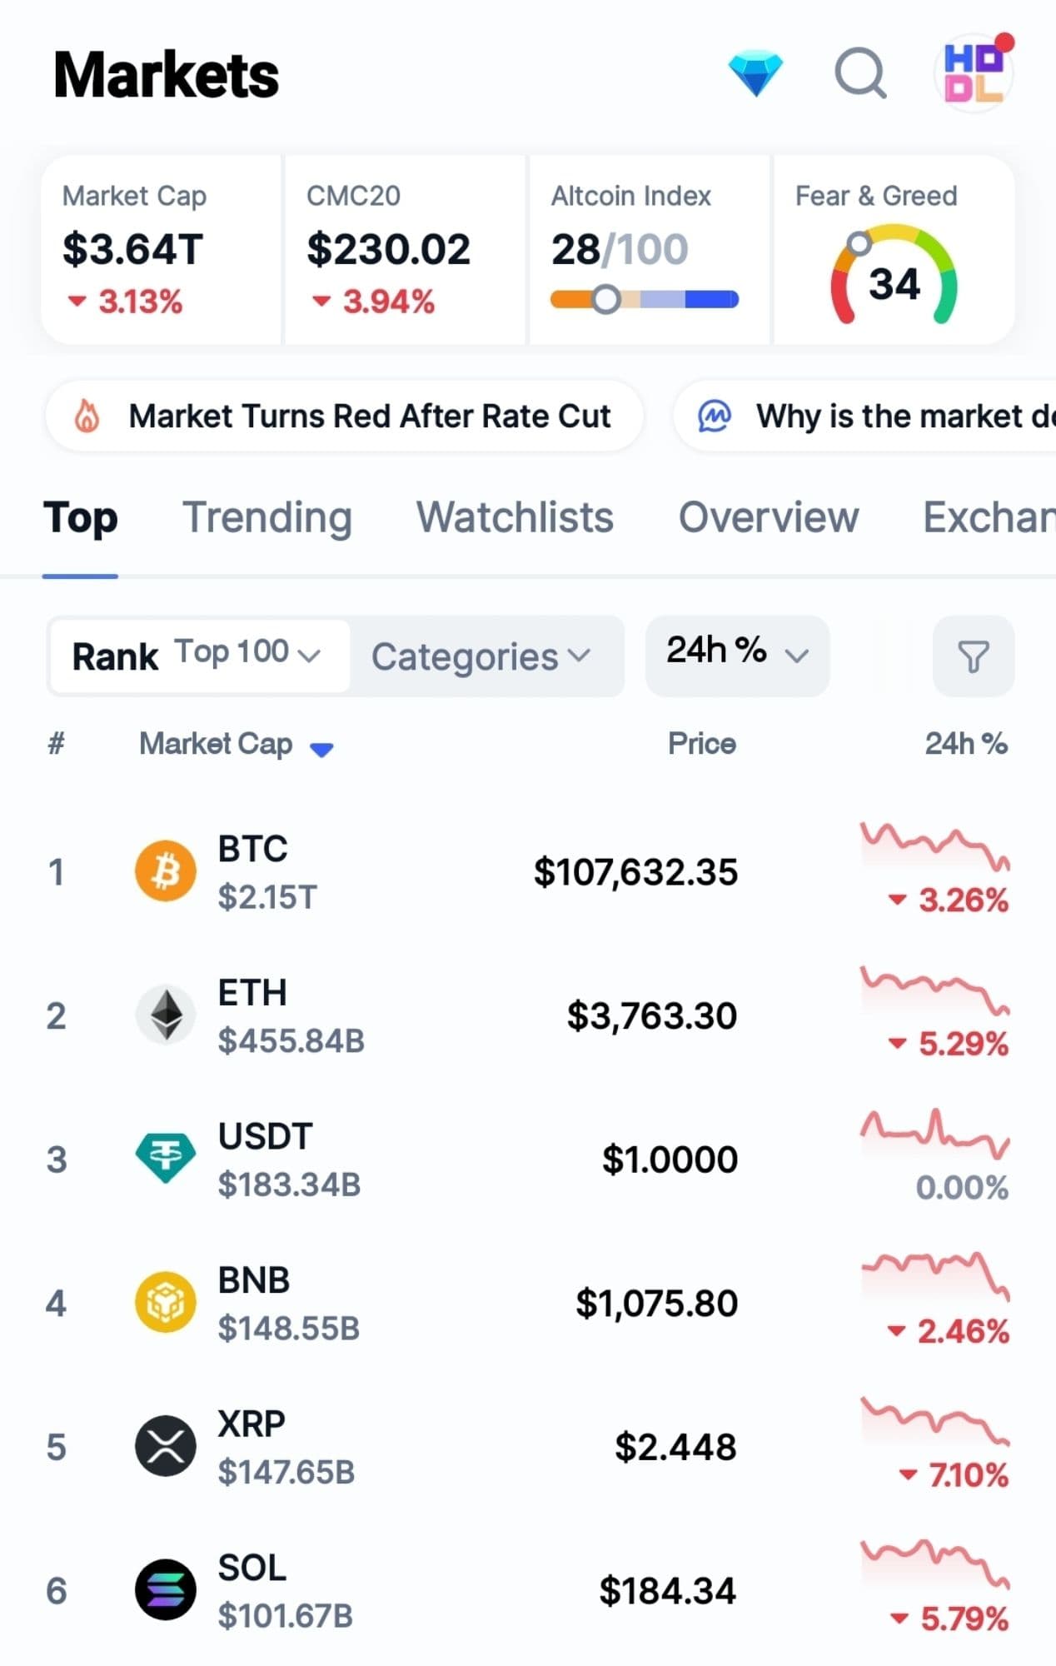Tap the Altcoin Index slider bar
The width and height of the screenshot is (1056, 1666).
[645, 299]
